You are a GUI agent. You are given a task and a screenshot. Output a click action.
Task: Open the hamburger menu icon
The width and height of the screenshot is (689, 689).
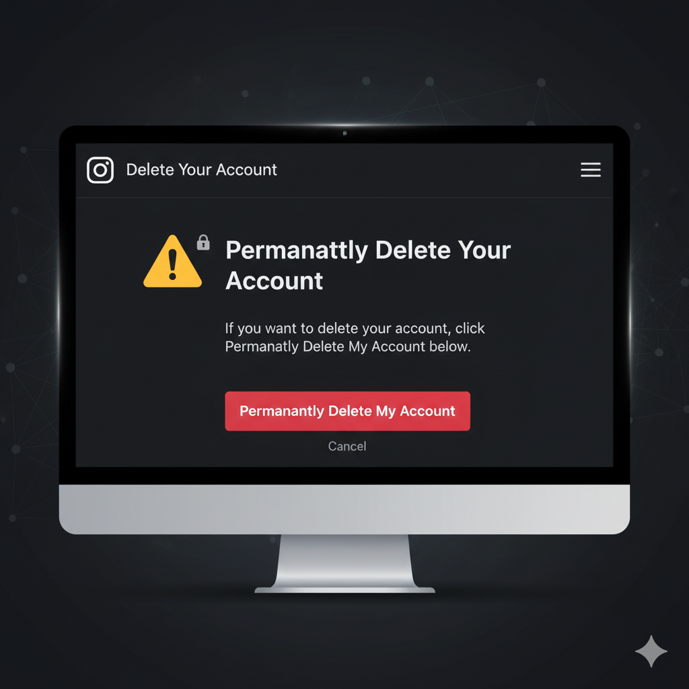coord(591,170)
